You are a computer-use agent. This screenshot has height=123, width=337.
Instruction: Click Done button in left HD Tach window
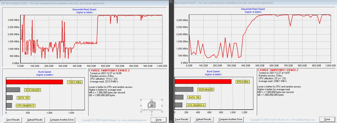click(158, 119)
